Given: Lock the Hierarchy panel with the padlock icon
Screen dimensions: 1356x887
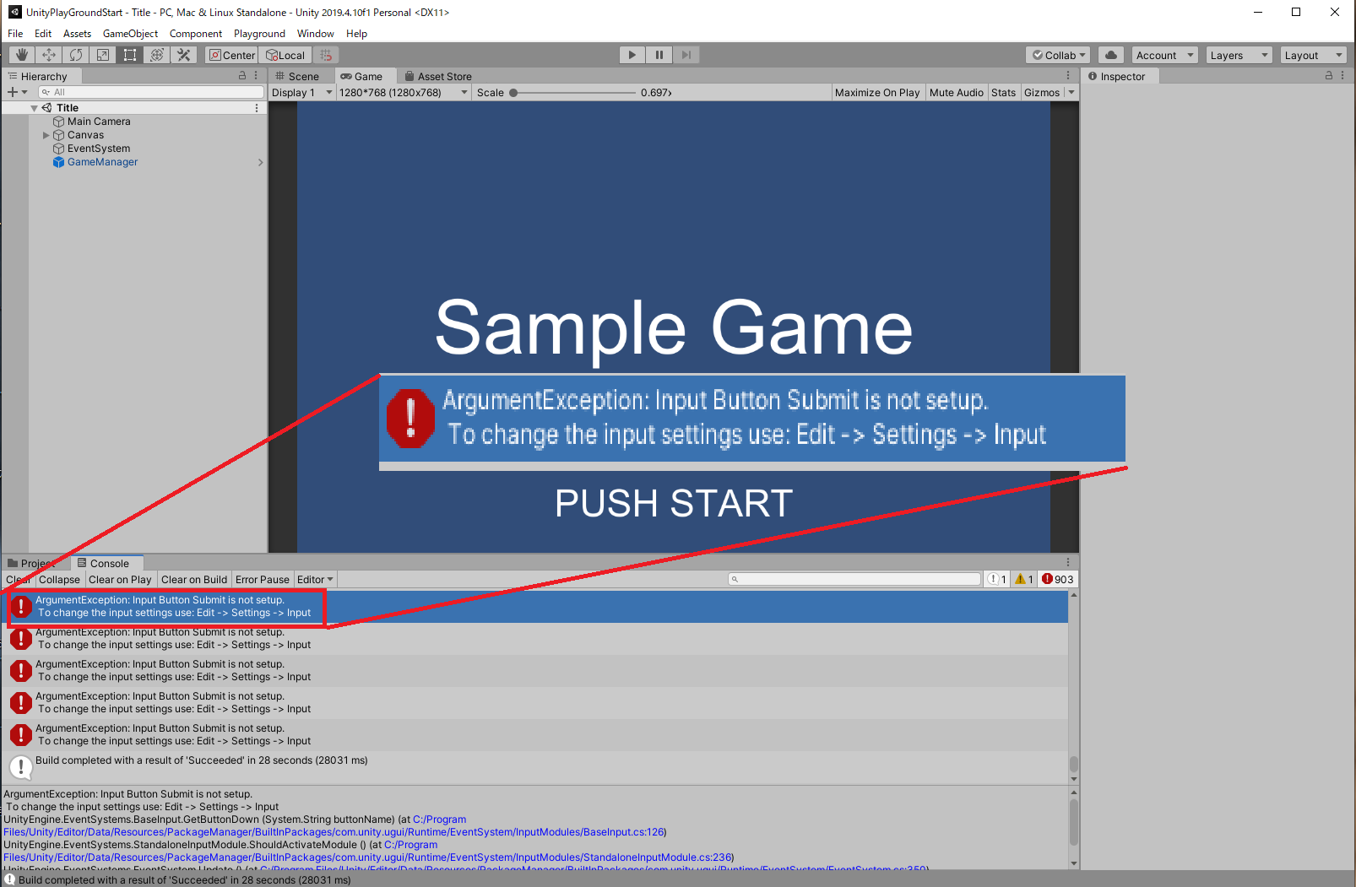Looking at the screenshot, I should coord(242,75).
